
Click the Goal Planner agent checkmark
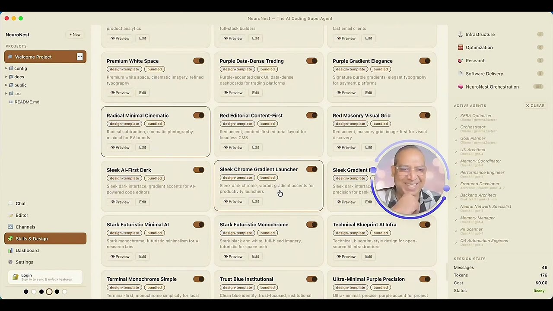tap(456, 140)
